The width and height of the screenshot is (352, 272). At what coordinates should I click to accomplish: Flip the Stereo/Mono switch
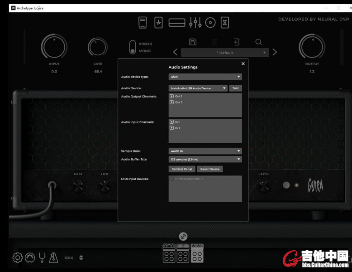click(x=133, y=48)
